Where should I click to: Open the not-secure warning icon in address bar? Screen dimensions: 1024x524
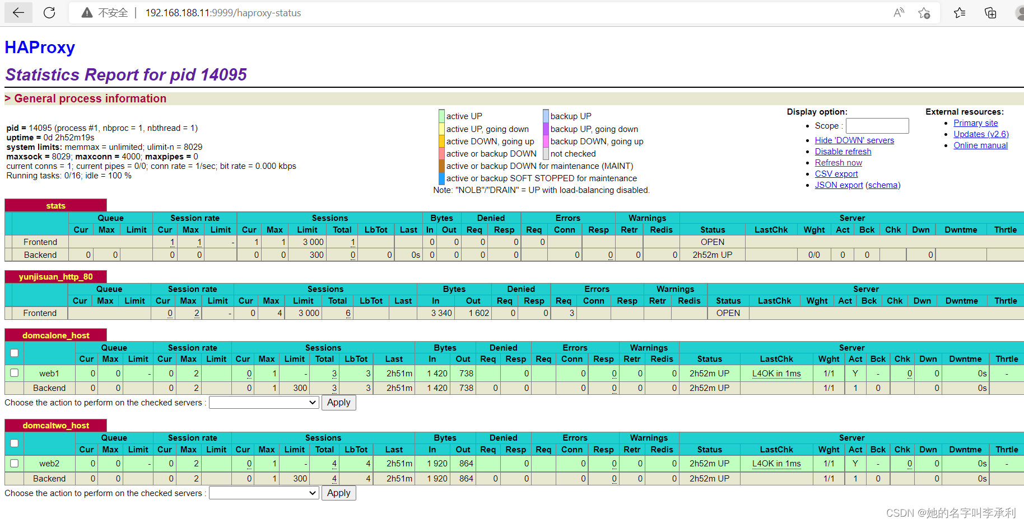click(x=87, y=13)
